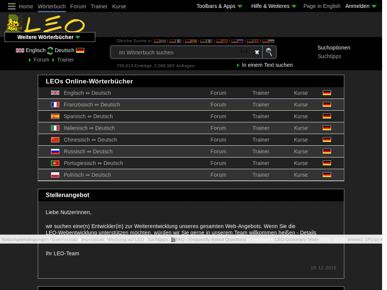
Task: Open Forum for the Chinesisch row
Action: (x=218, y=140)
